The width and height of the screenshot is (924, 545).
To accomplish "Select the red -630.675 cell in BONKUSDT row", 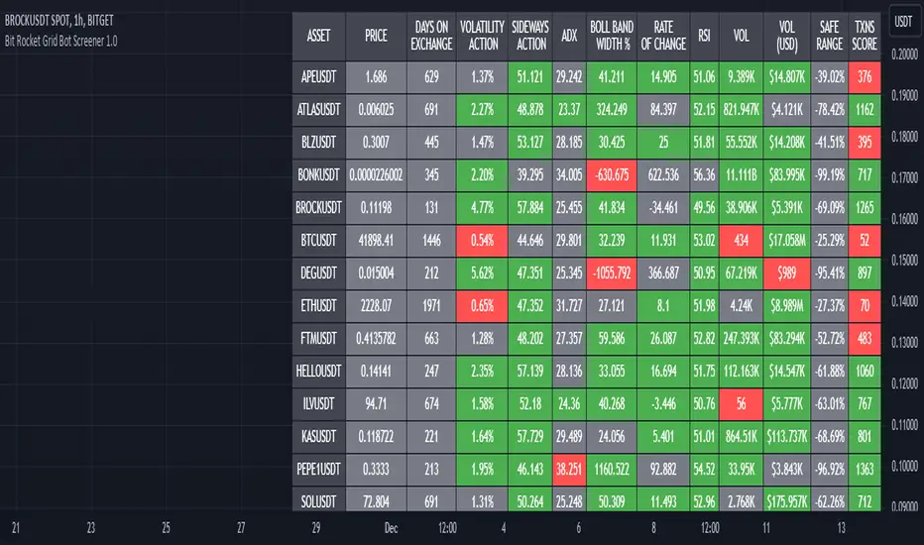I will pyautogui.click(x=610, y=174).
